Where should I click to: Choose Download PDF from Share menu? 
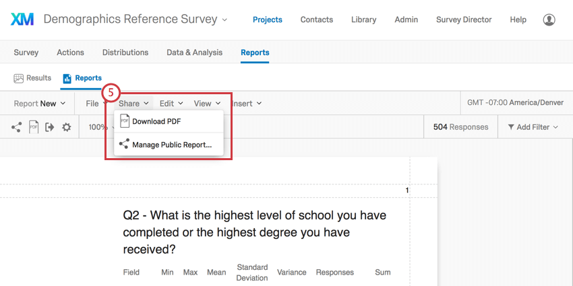coord(156,122)
